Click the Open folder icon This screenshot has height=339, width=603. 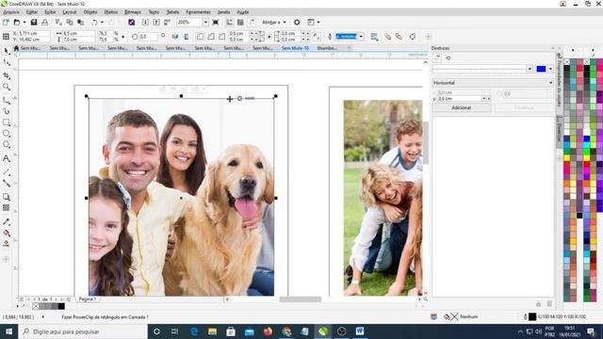[17, 23]
